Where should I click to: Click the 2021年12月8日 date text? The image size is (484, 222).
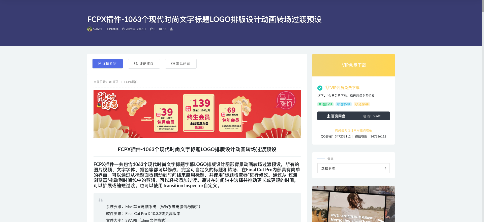[x=136, y=29]
